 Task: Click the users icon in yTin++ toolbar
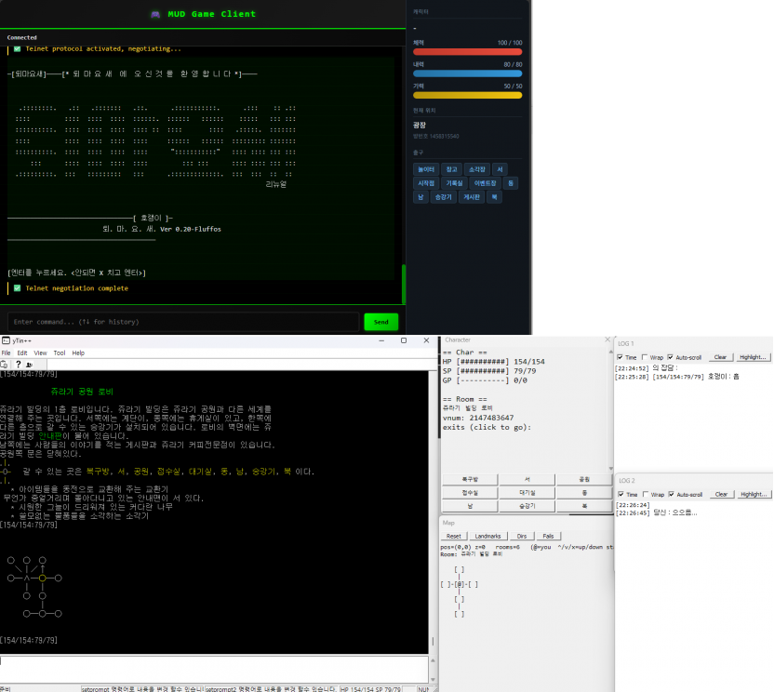point(29,365)
